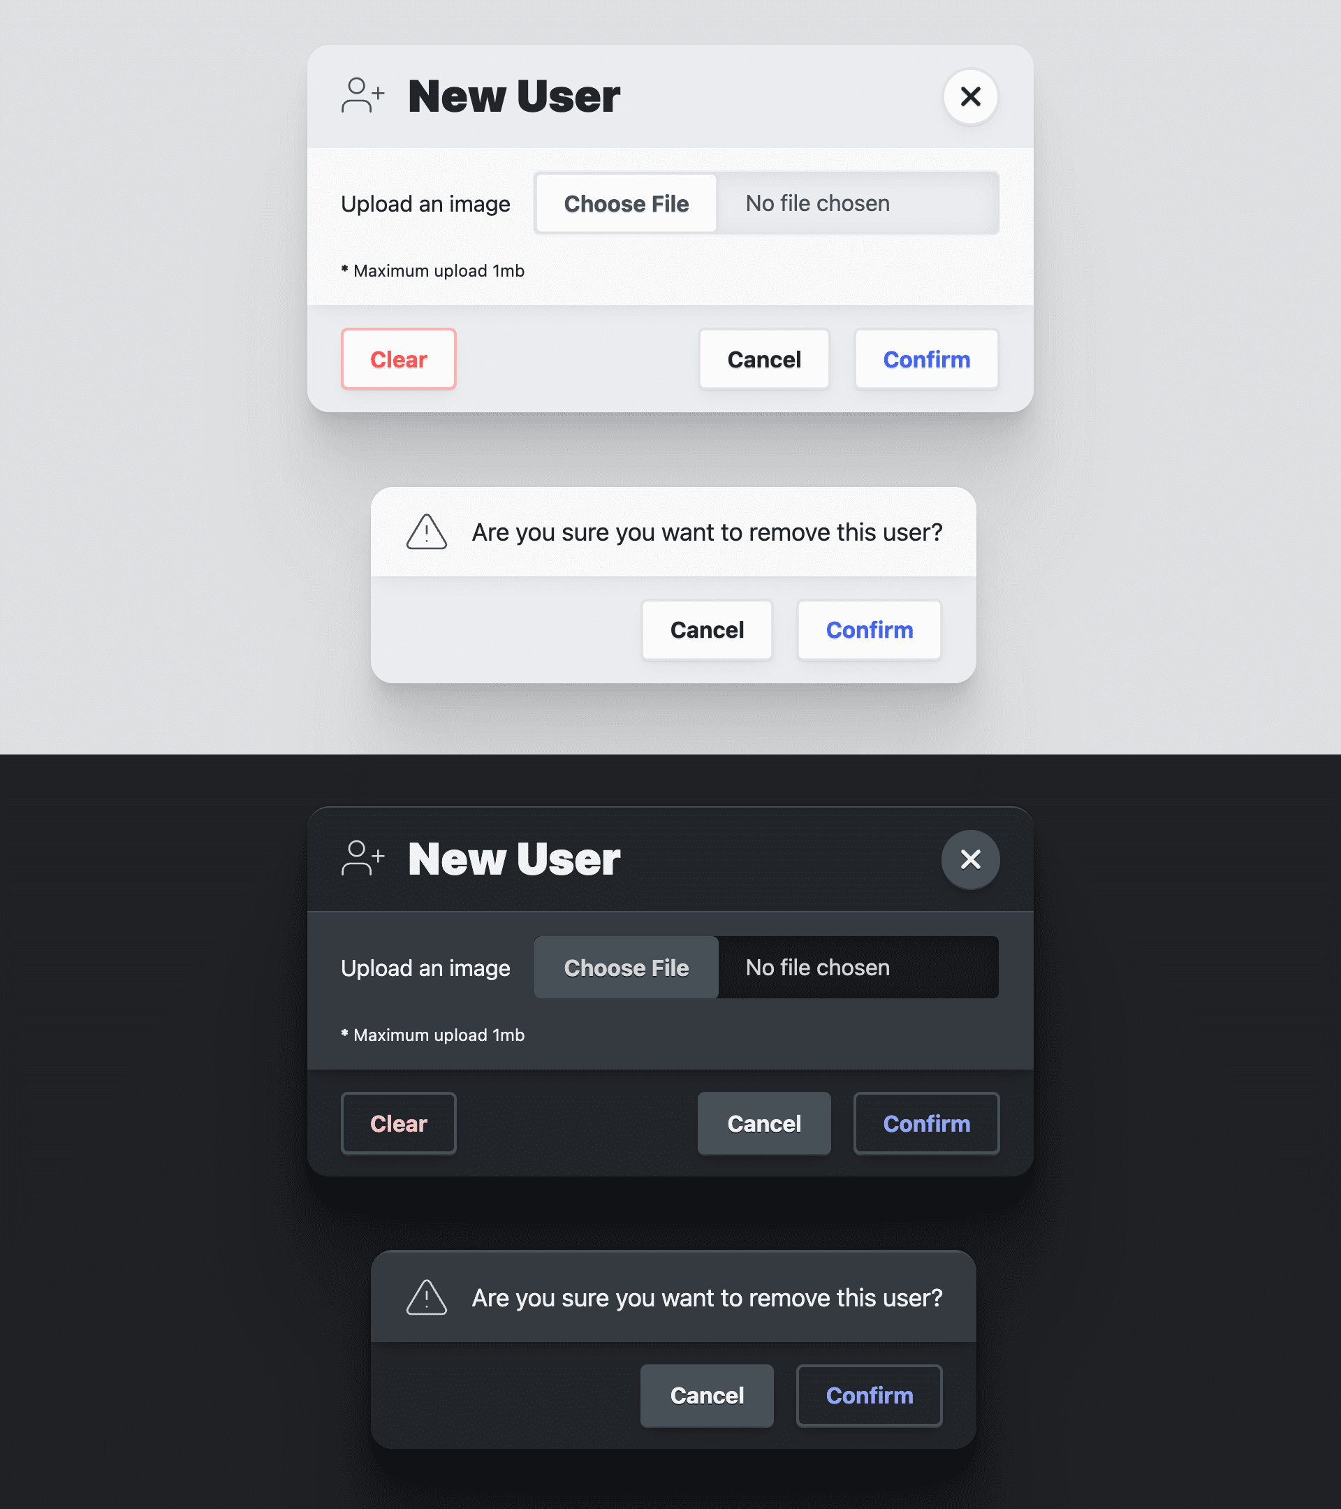Image resolution: width=1341 pixels, height=1509 pixels.
Task: Click Cancel in the light mode New User dialog
Action: pos(765,358)
